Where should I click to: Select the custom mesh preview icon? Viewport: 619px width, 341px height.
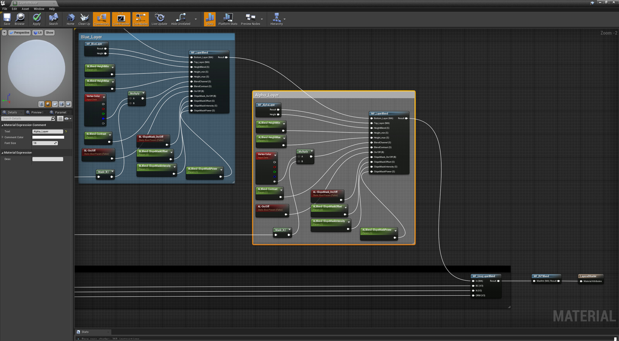(68, 104)
